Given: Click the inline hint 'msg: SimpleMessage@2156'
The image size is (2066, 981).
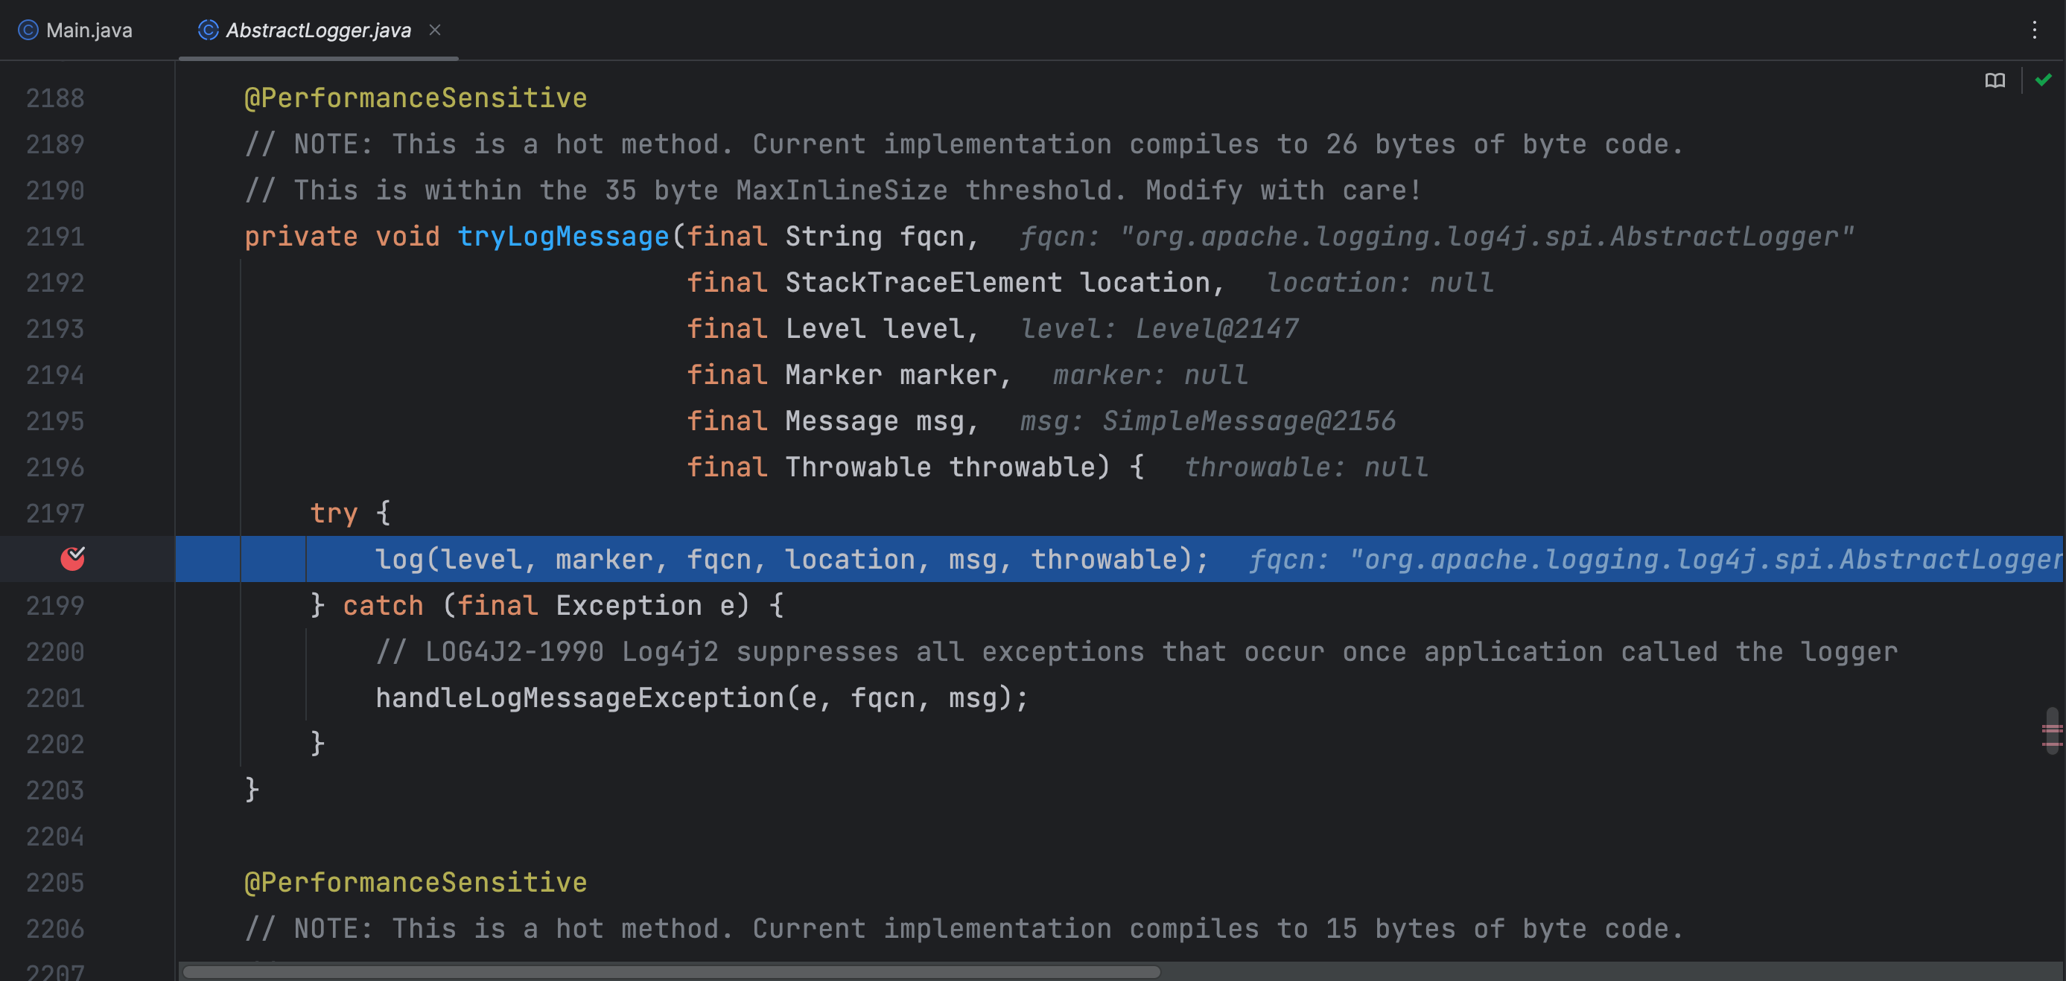Looking at the screenshot, I should click(x=1208, y=421).
